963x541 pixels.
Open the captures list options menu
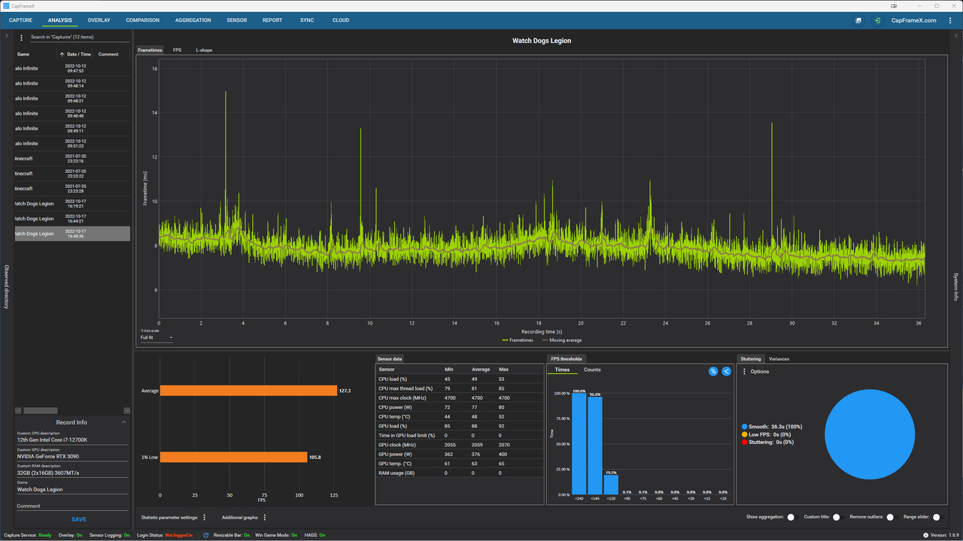[x=21, y=38]
